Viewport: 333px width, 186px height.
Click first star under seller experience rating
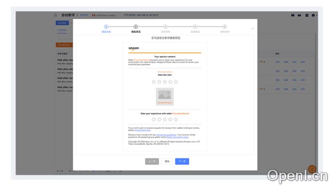(x=154, y=120)
